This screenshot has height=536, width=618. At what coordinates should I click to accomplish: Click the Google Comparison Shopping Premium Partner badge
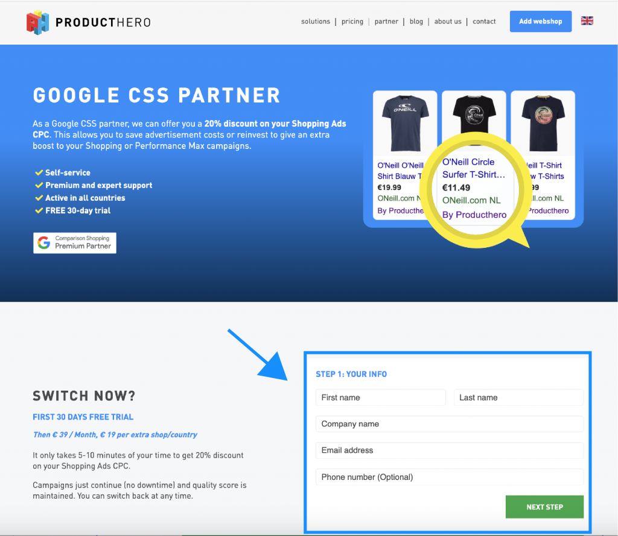click(x=75, y=243)
